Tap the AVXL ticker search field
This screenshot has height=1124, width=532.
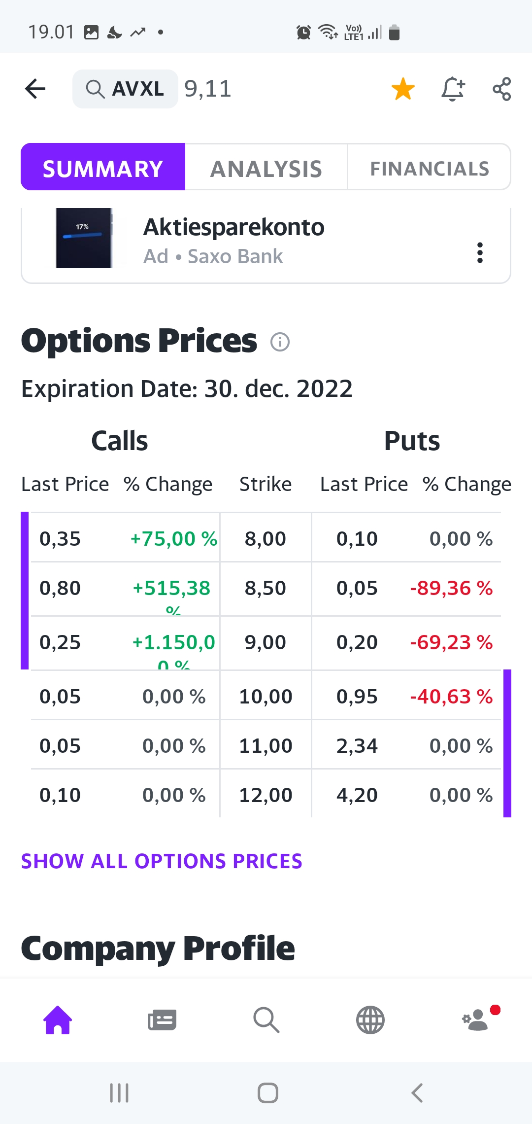(125, 89)
